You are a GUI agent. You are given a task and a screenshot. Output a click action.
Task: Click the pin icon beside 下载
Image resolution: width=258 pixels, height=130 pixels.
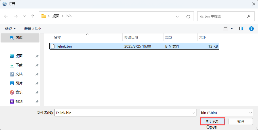[x=37, y=65]
